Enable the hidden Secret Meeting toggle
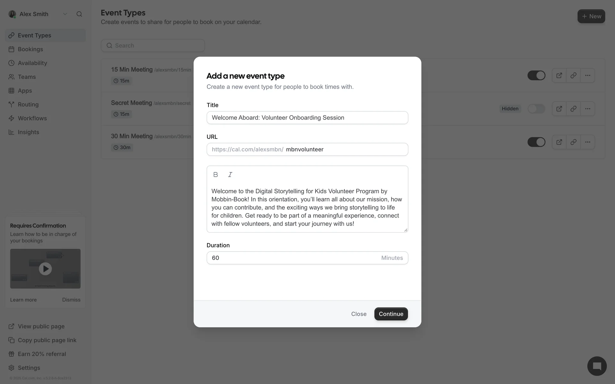 pos(536,109)
